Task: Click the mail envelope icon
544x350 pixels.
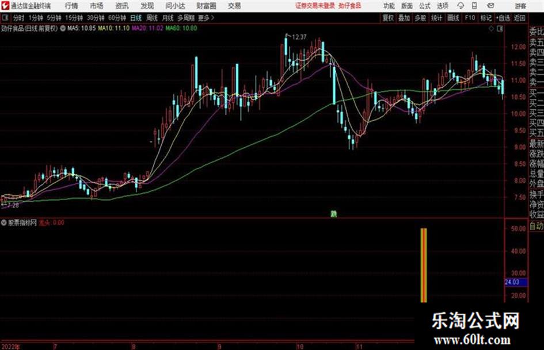Action: 490,6
